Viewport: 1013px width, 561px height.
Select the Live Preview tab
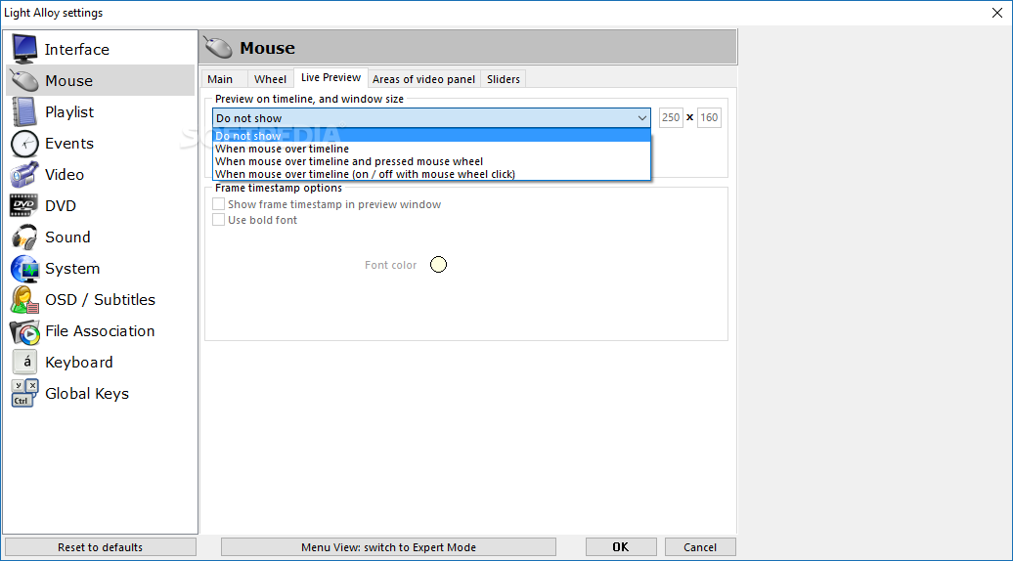330,77
